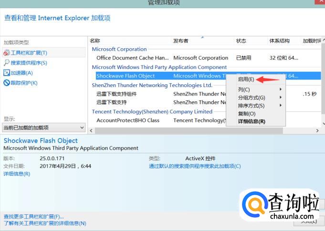
Task: Click the horizontal scrollbar thumb
Action: (x=189, y=131)
